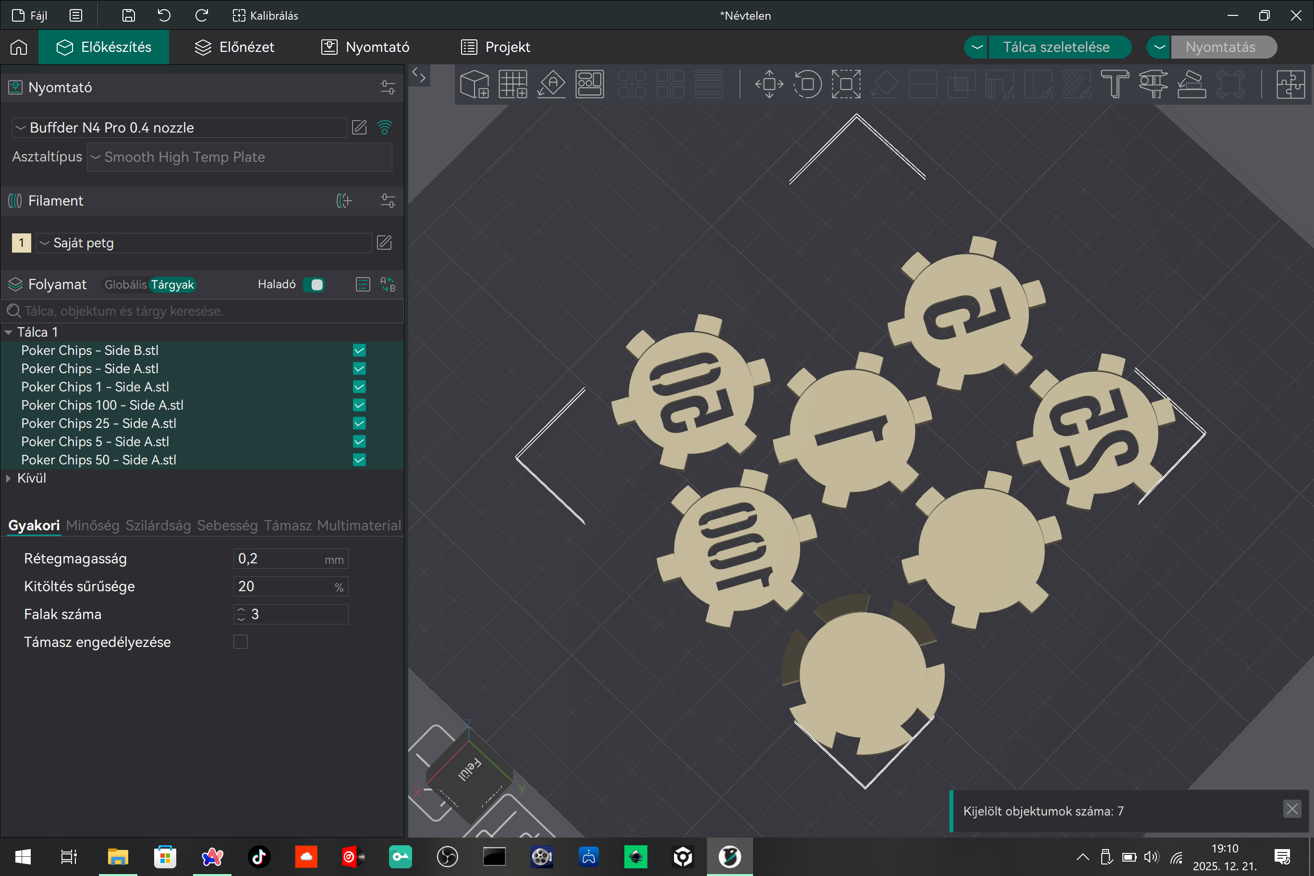
Task: Select the Scale tool
Action: 846,85
